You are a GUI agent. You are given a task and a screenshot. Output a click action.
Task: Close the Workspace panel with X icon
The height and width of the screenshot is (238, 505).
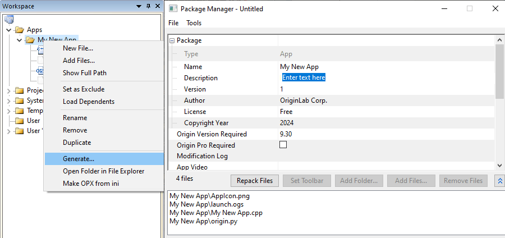click(x=158, y=6)
